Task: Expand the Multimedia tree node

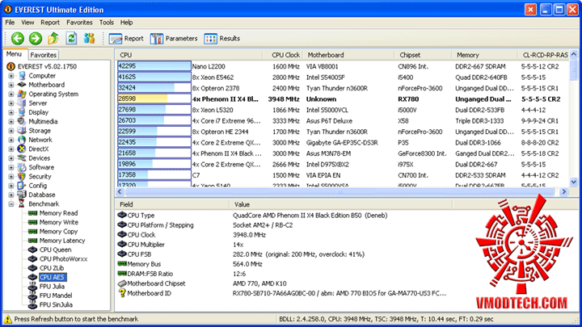Action: [x=11, y=122]
